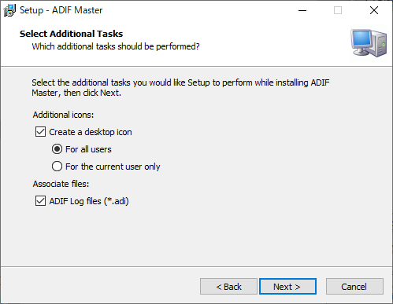Minimize the Setup window
Viewport: 393px width, 304px height.
302,10
